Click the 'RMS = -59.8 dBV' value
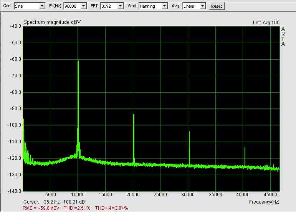 pos(41,208)
